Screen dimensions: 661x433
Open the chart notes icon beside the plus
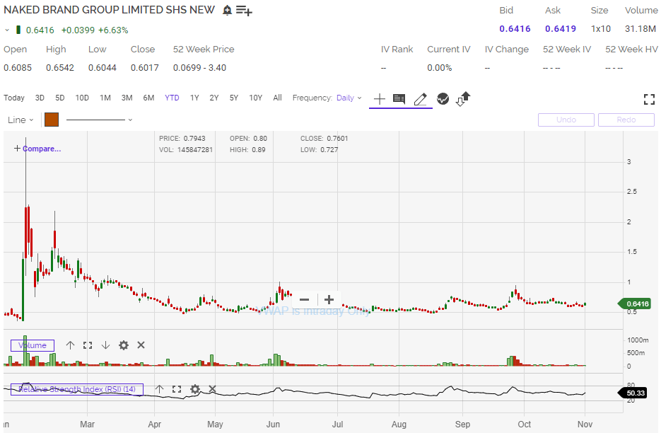pyautogui.click(x=399, y=99)
